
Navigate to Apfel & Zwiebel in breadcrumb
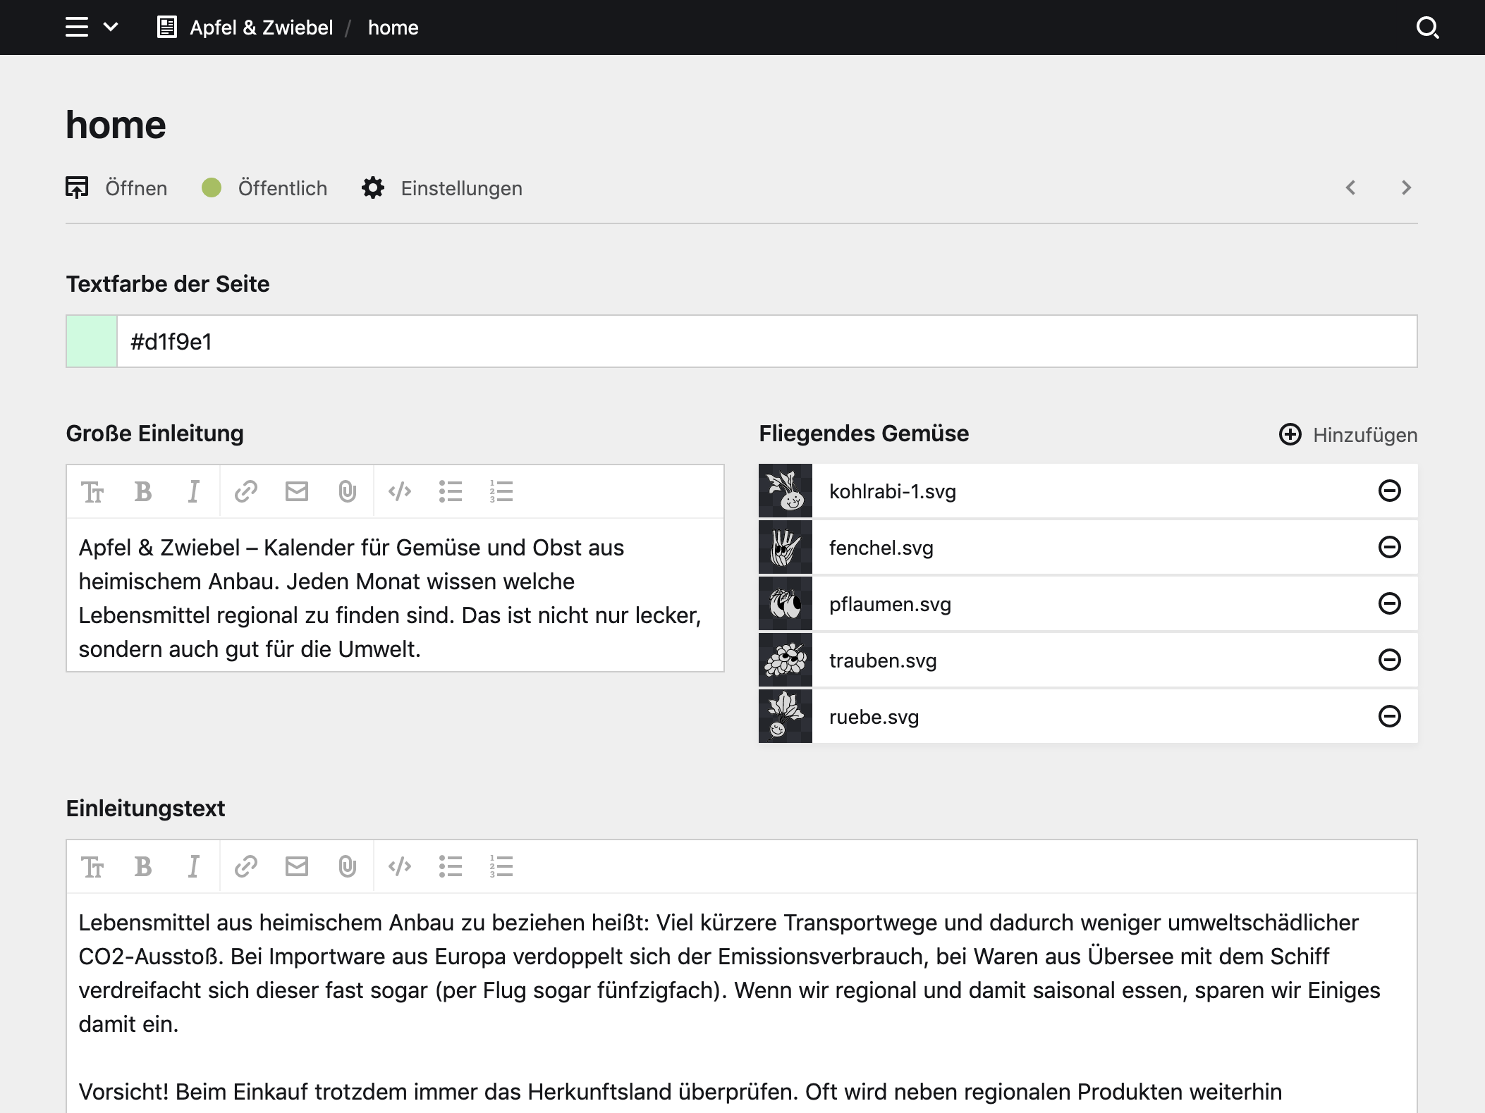point(262,27)
